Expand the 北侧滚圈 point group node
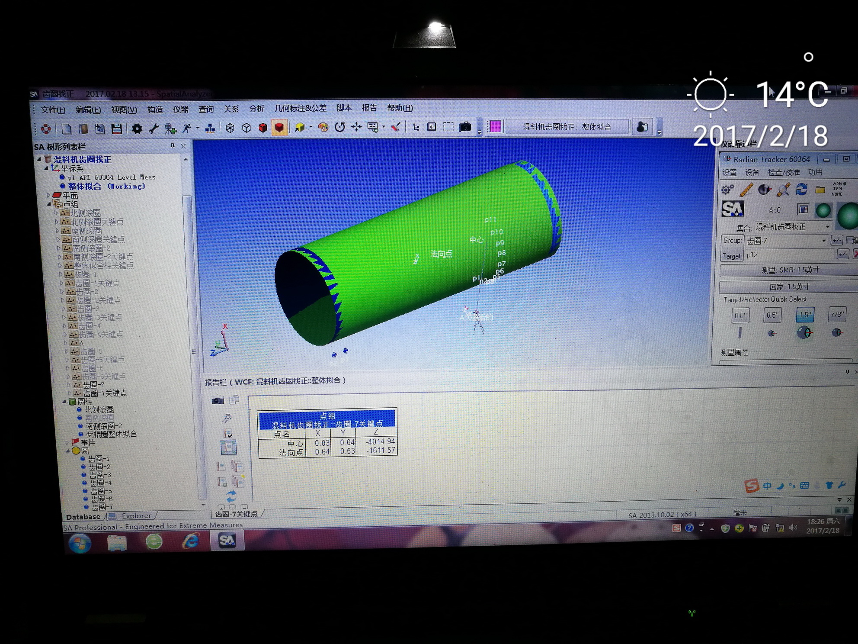 56,213
